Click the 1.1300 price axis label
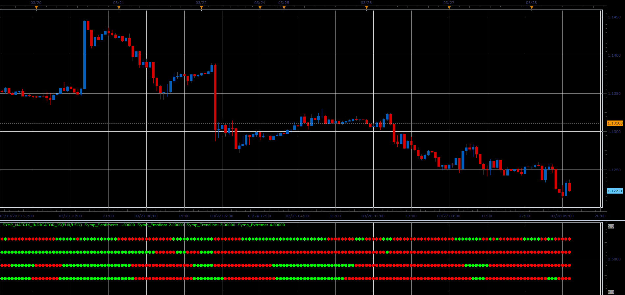Image resolution: width=625 pixels, height=295 pixels. 614,132
